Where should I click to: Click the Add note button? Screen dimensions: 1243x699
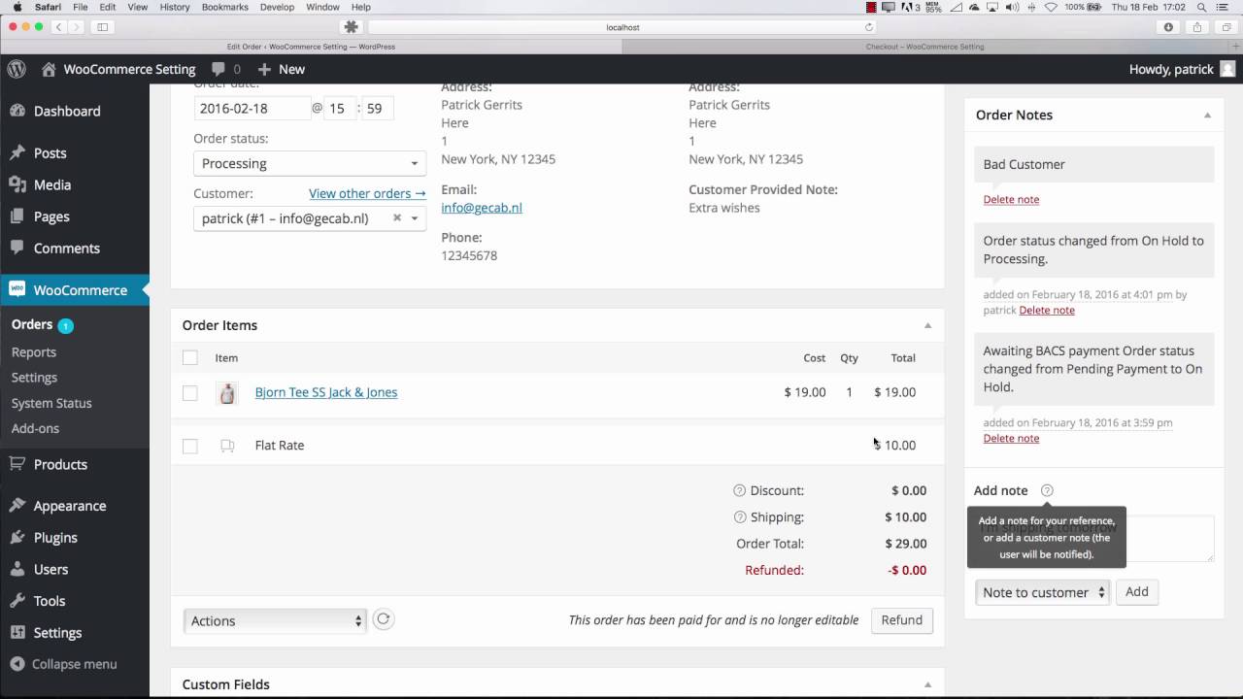point(1136,592)
